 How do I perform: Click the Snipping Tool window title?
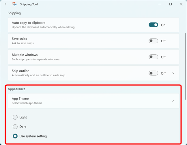point(29,4)
